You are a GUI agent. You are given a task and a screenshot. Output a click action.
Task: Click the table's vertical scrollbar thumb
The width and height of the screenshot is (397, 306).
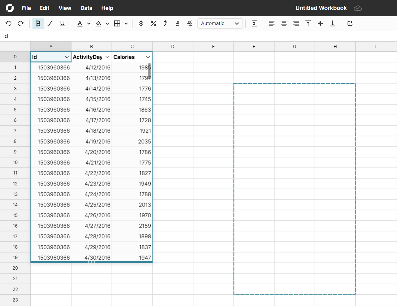[149, 71]
